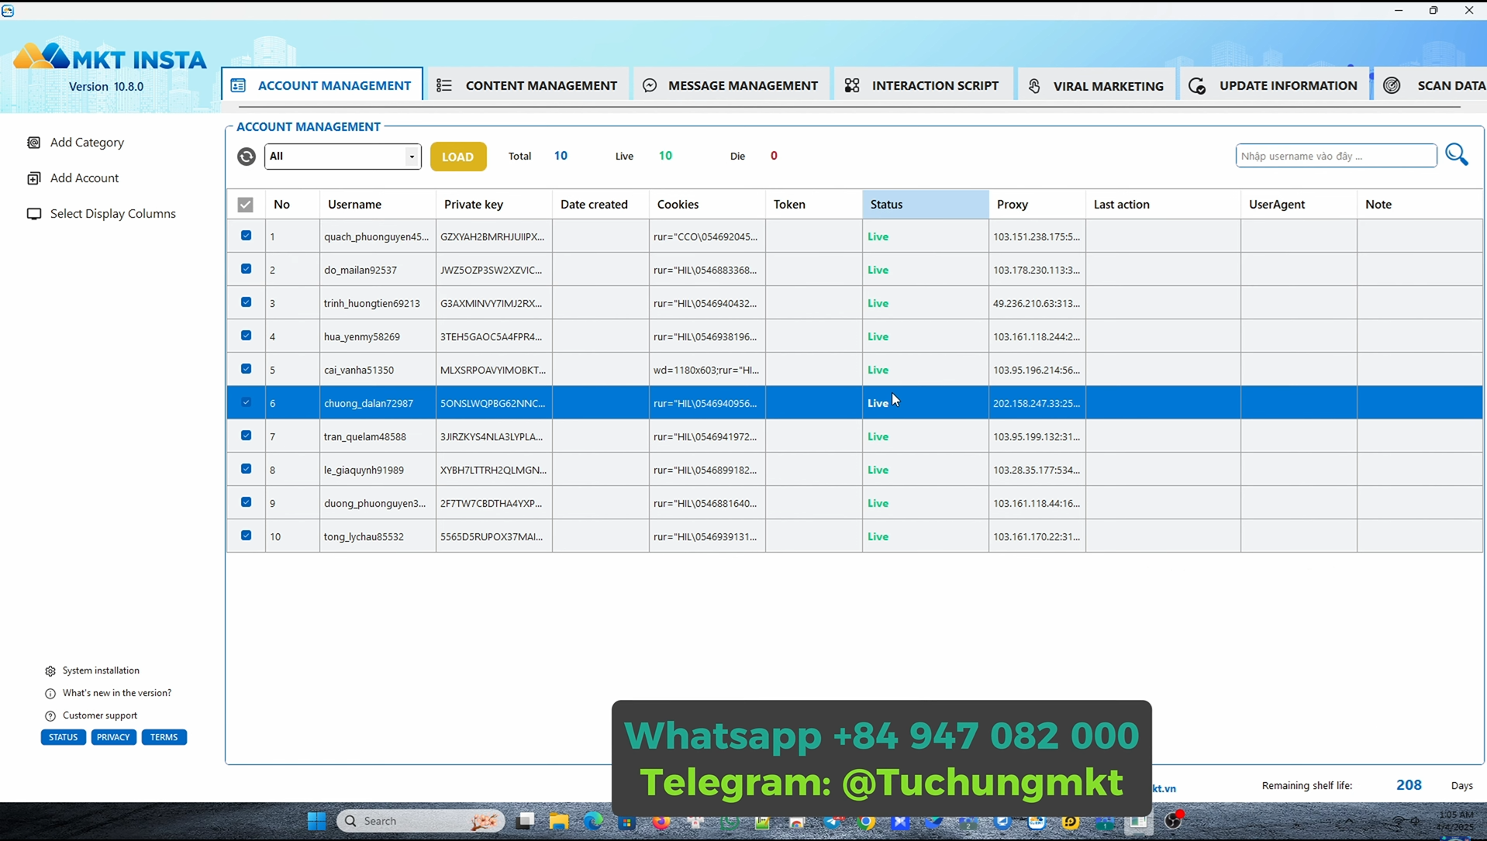
Task: Click the System installation gear icon
Action: click(x=50, y=671)
